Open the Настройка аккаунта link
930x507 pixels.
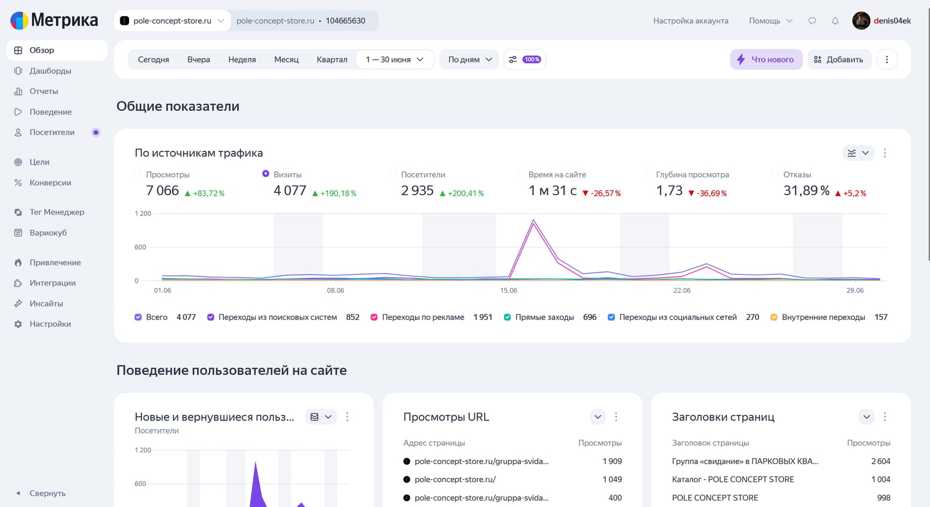click(x=691, y=21)
